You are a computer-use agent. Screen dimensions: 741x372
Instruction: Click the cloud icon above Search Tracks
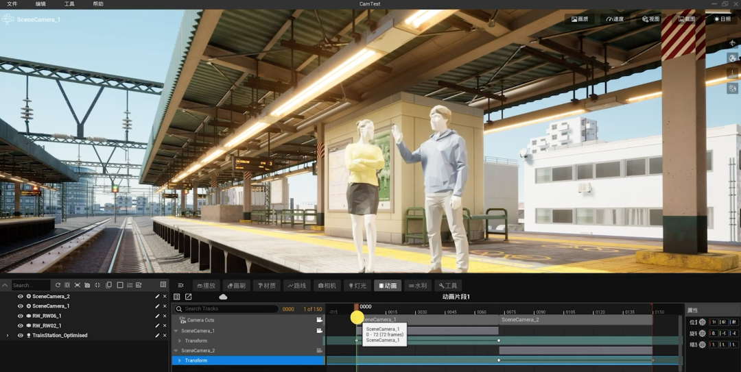(223, 297)
